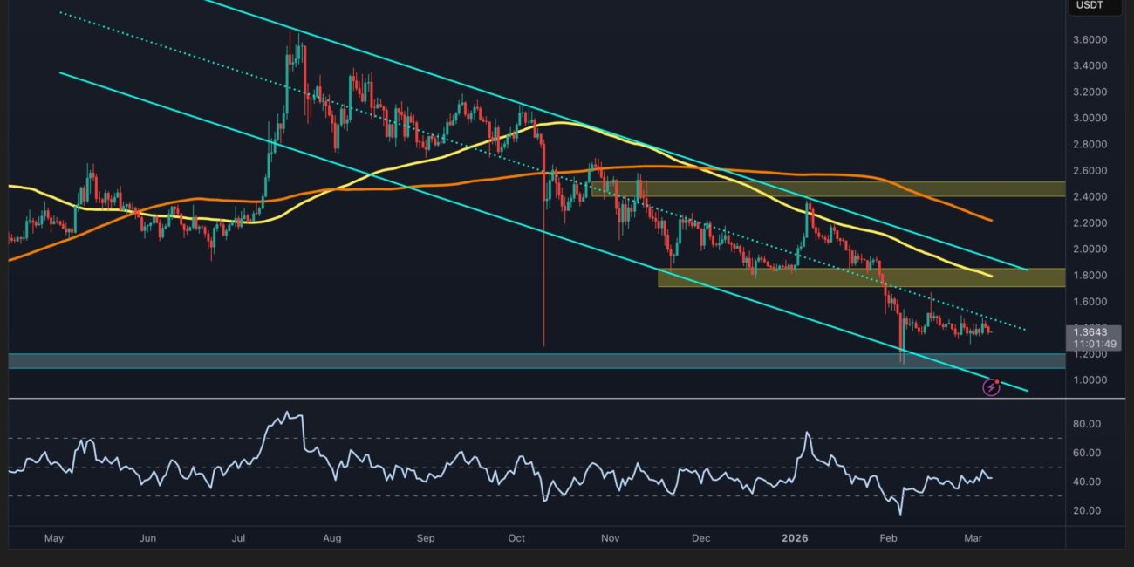1134x567 pixels.
Task: Open the USDT currency selector
Action: 1090,5
